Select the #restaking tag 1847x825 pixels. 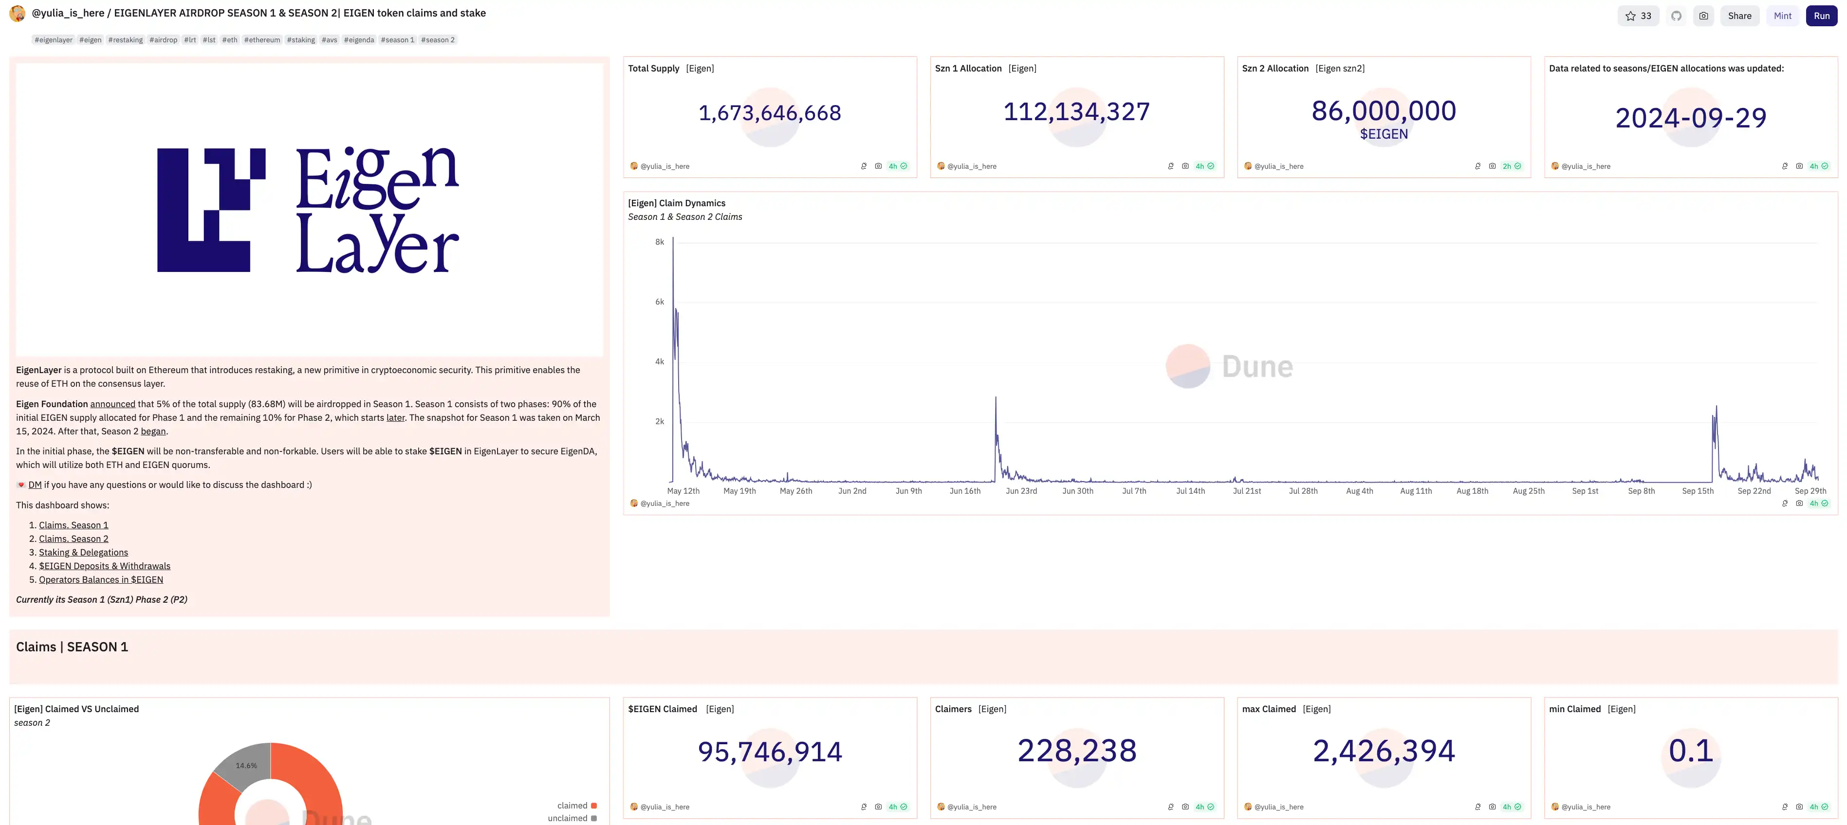[126, 40]
